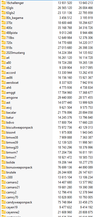
Task: Click the 80s_bagama folder icon
Action: (x=4, y=18)
